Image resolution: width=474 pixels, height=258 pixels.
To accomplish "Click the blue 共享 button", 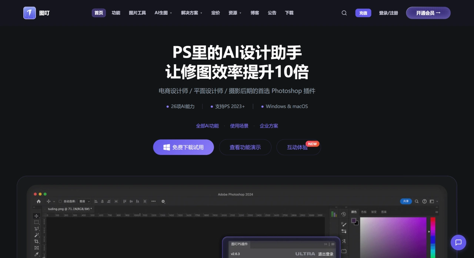I will (406, 201).
